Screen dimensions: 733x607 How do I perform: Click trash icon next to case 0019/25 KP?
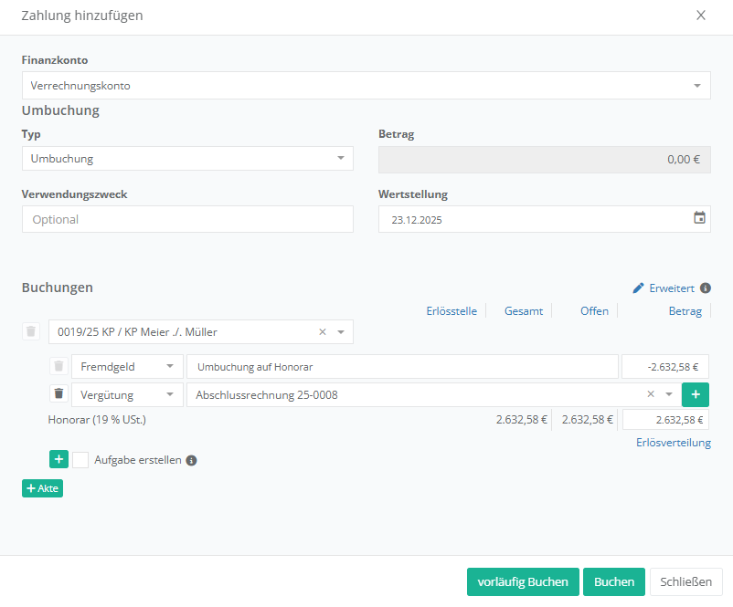[31, 331]
